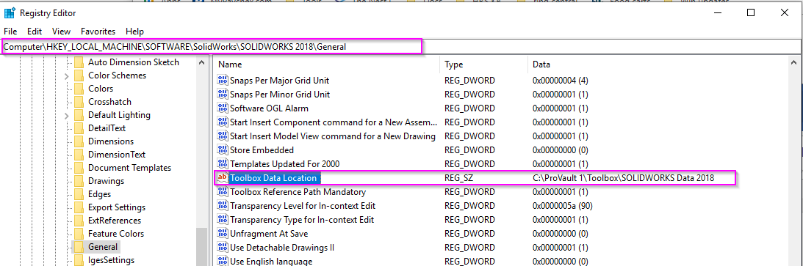Select Start Insert Model View command value

(333, 136)
